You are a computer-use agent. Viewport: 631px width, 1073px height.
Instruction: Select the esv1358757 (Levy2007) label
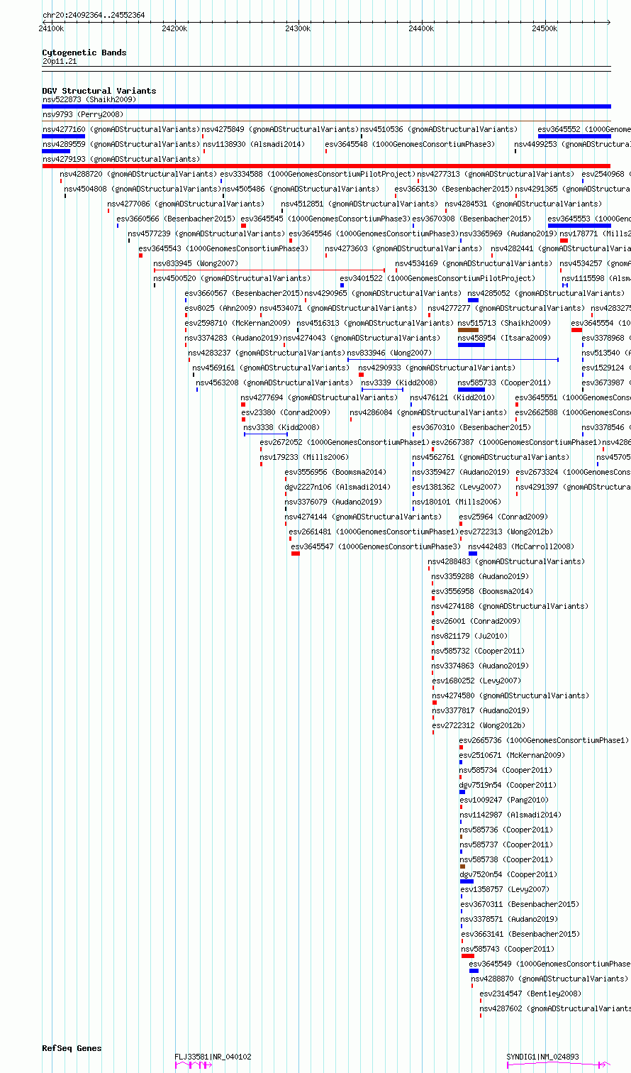[x=505, y=889]
